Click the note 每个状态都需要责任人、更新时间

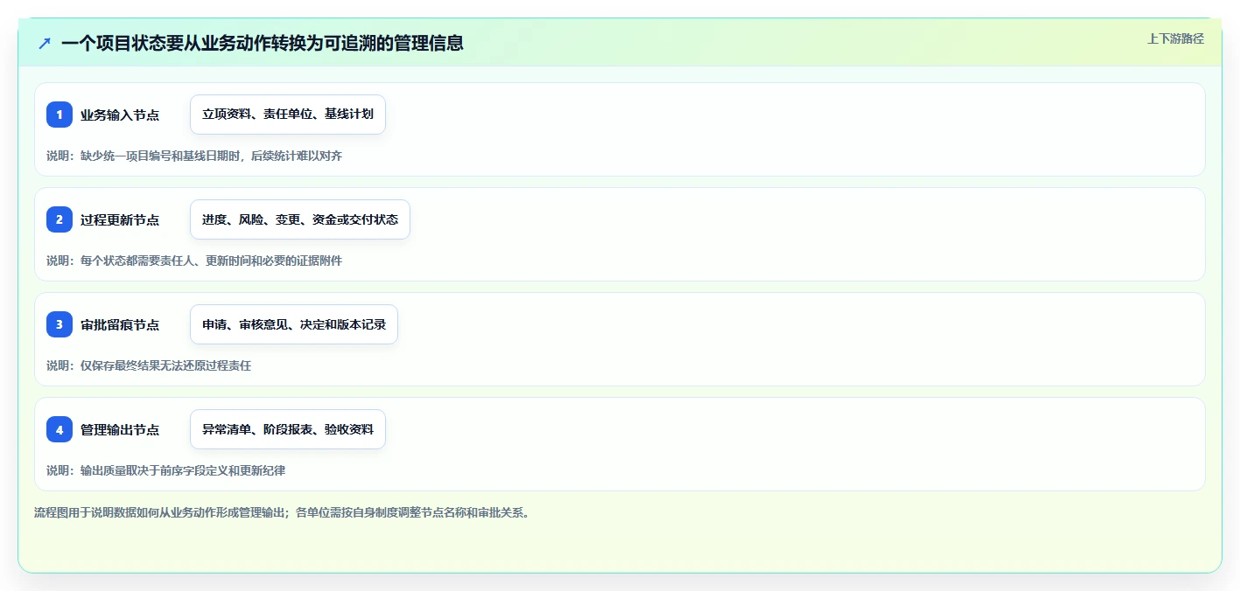click(x=194, y=261)
